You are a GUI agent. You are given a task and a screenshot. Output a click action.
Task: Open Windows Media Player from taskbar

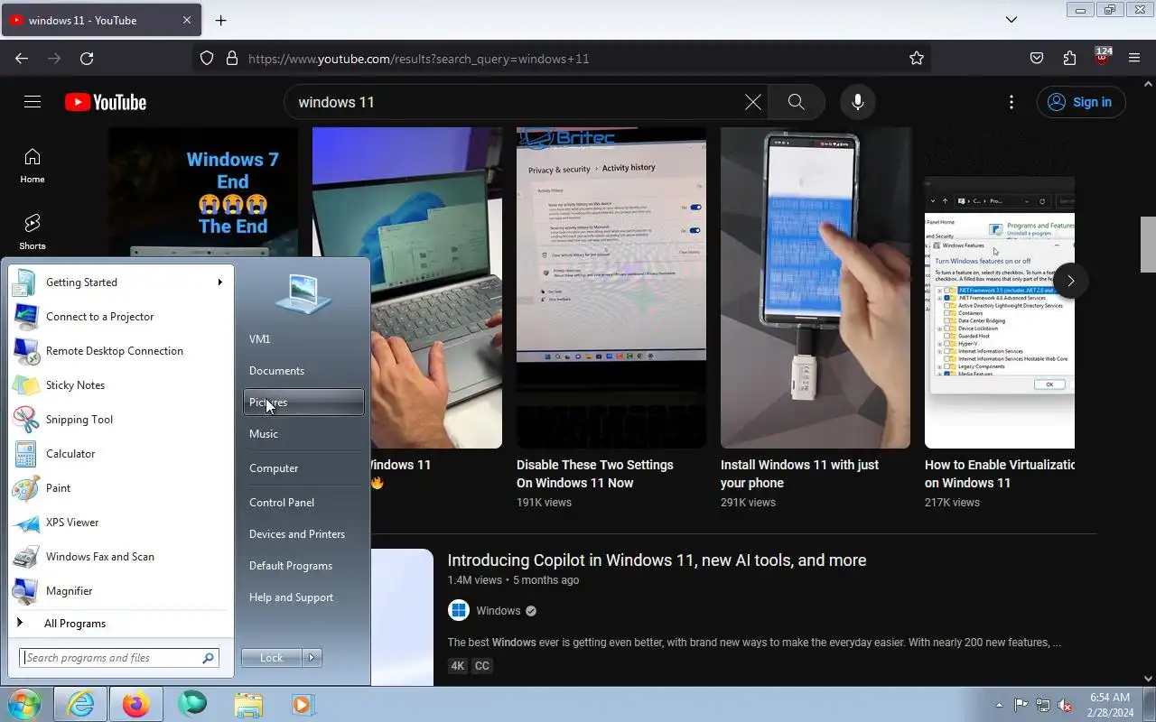(x=303, y=704)
